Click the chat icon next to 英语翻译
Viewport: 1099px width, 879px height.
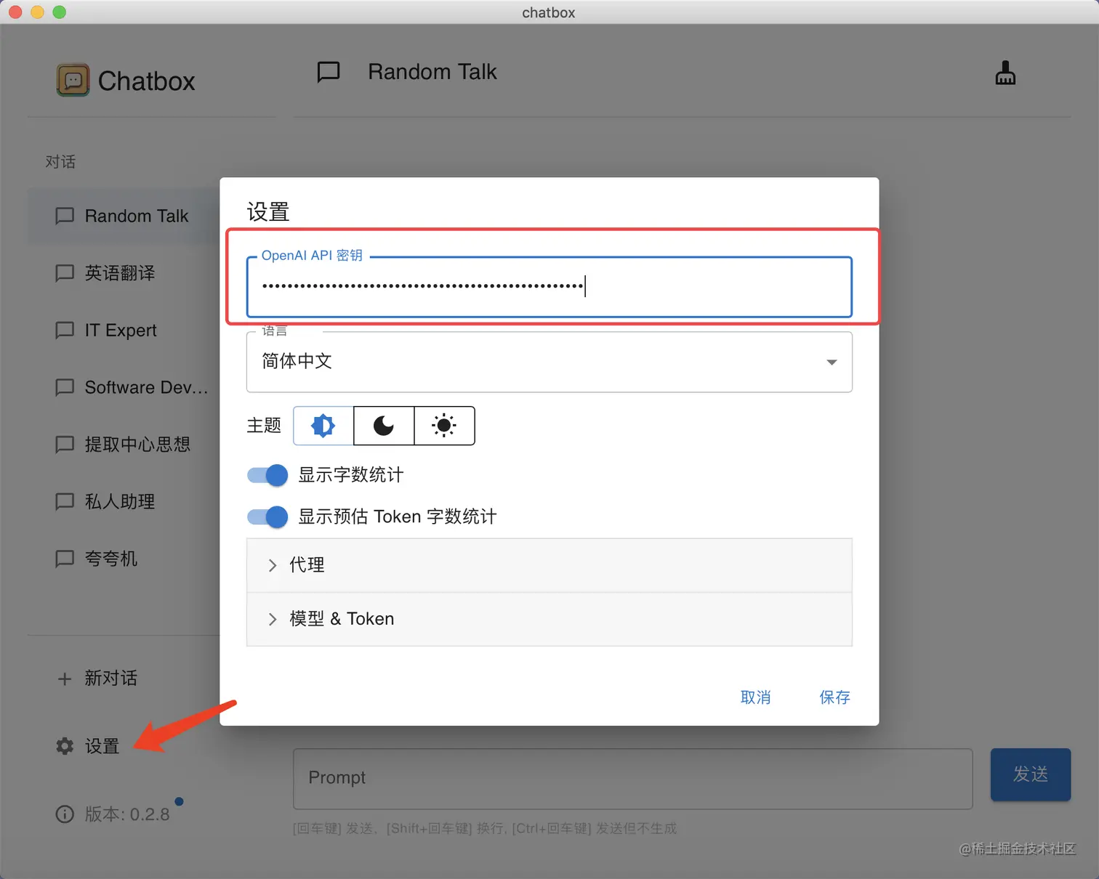65,273
